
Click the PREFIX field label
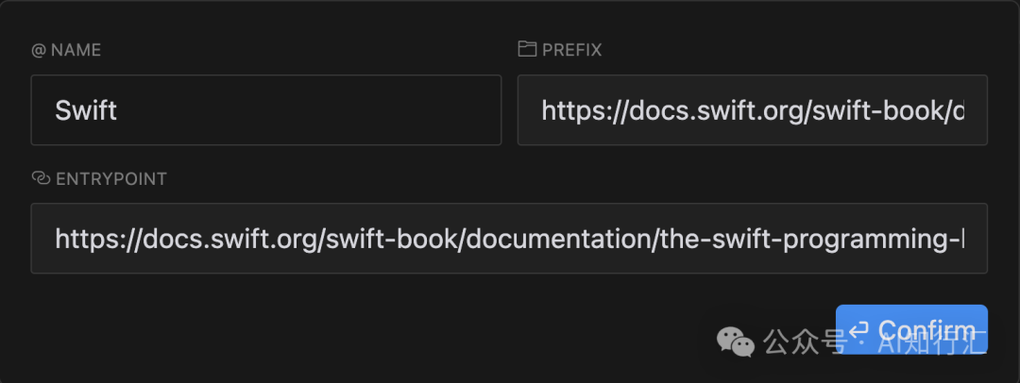[x=571, y=50]
